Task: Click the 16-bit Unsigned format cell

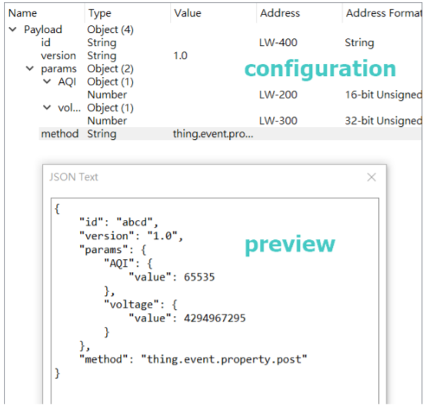Action: click(x=384, y=95)
